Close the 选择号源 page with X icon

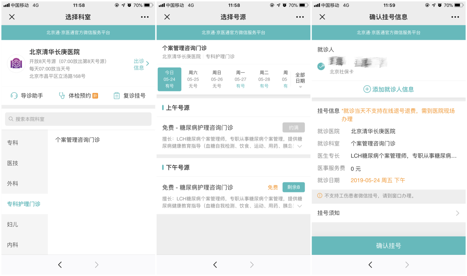pos(167,17)
